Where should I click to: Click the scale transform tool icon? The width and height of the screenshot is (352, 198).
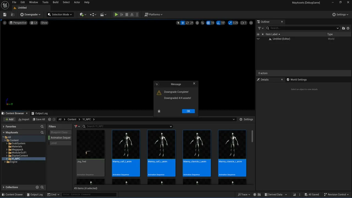pos(192,23)
